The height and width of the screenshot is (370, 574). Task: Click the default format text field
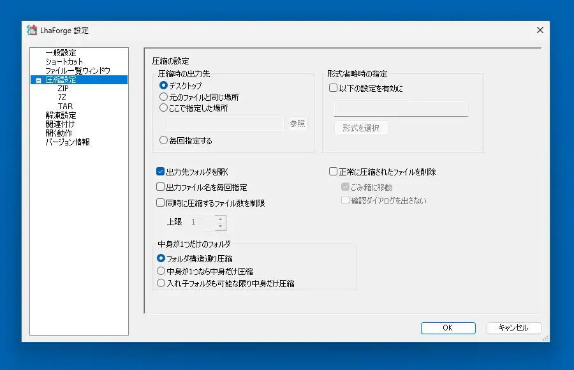401,109
